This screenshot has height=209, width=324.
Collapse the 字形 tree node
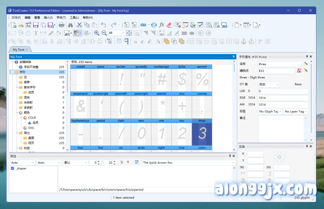12,72
